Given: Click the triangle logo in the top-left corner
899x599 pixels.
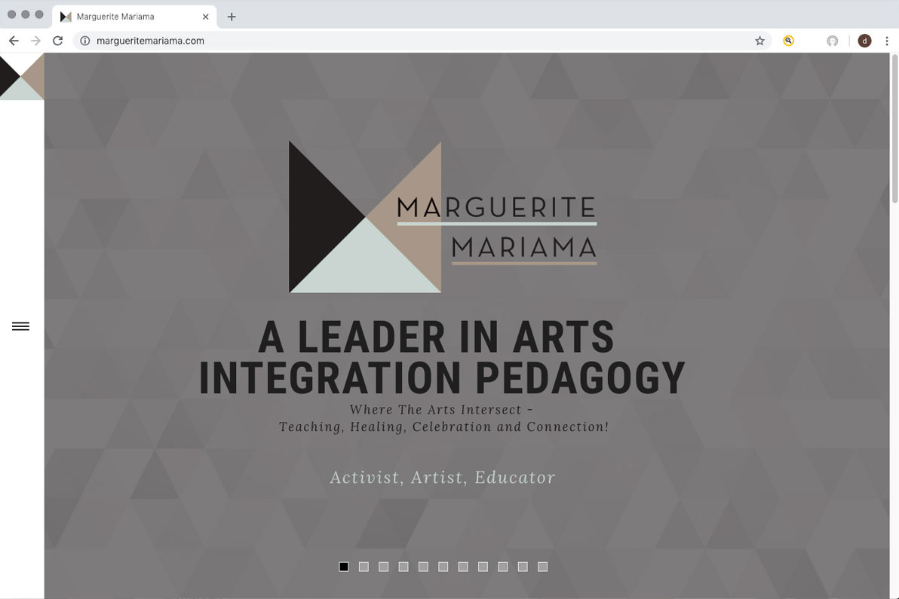Looking at the screenshot, I should pos(21,76).
